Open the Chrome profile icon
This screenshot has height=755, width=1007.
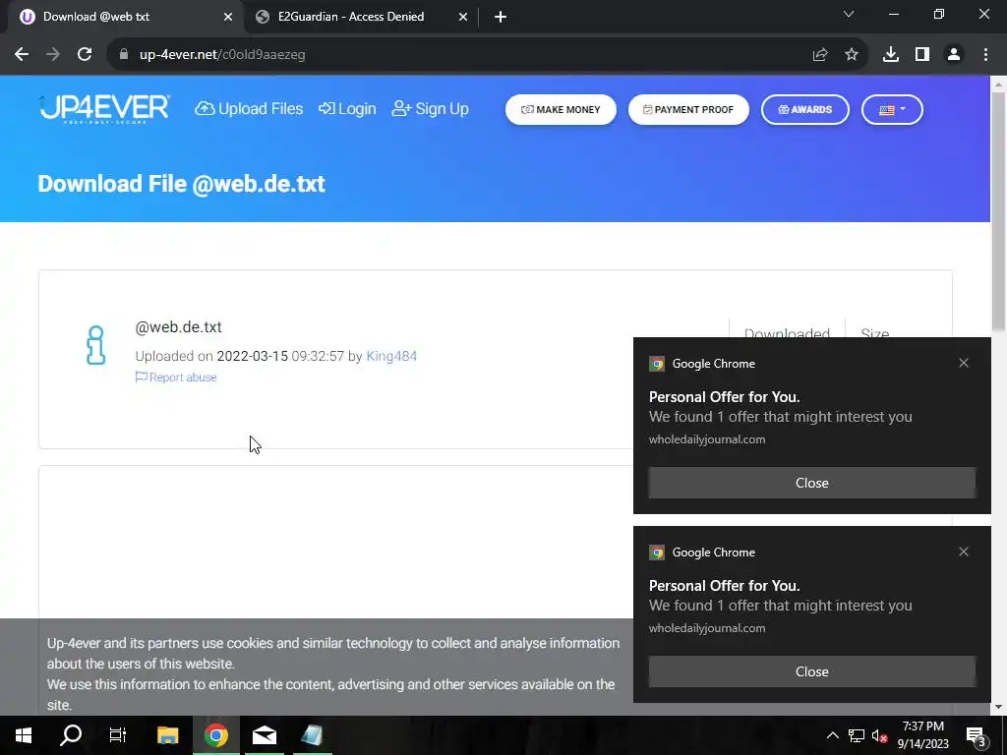point(954,55)
